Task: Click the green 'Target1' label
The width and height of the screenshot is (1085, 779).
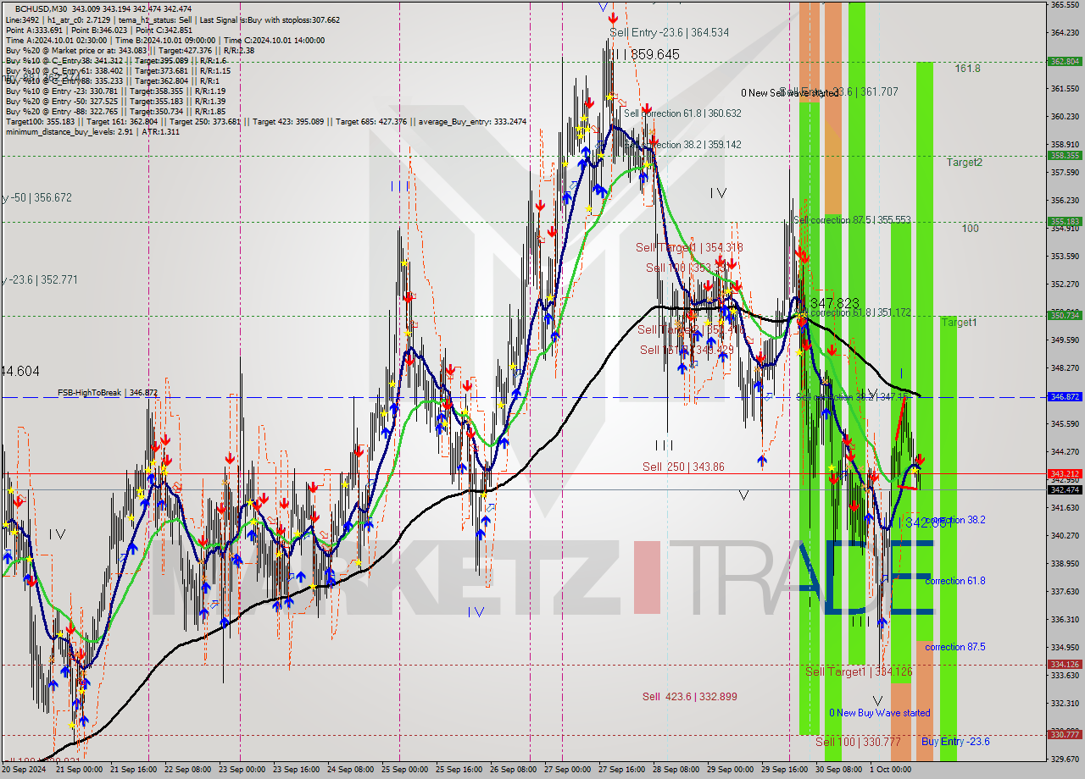Action: pos(960,323)
